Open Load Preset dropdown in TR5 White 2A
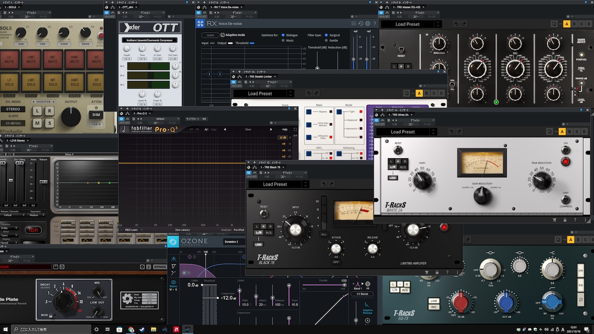The width and height of the screenshot is (594, 334). coord(407,131)
